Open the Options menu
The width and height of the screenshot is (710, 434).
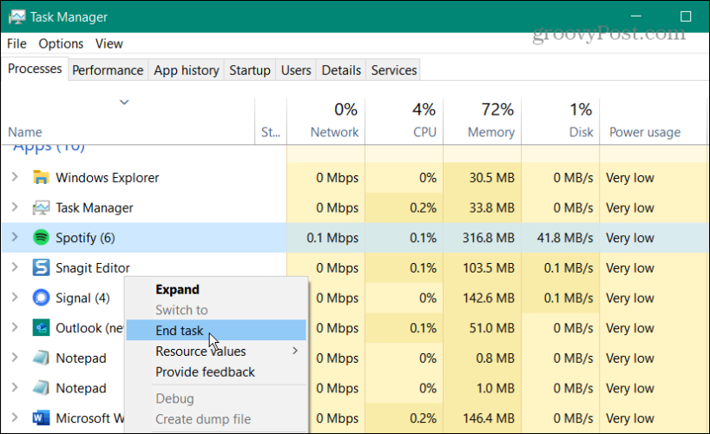(61, 43)
